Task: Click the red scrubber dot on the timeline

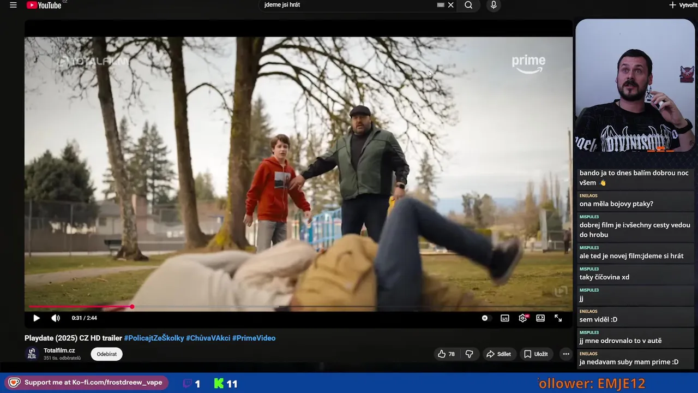Action: pos(132,307)
